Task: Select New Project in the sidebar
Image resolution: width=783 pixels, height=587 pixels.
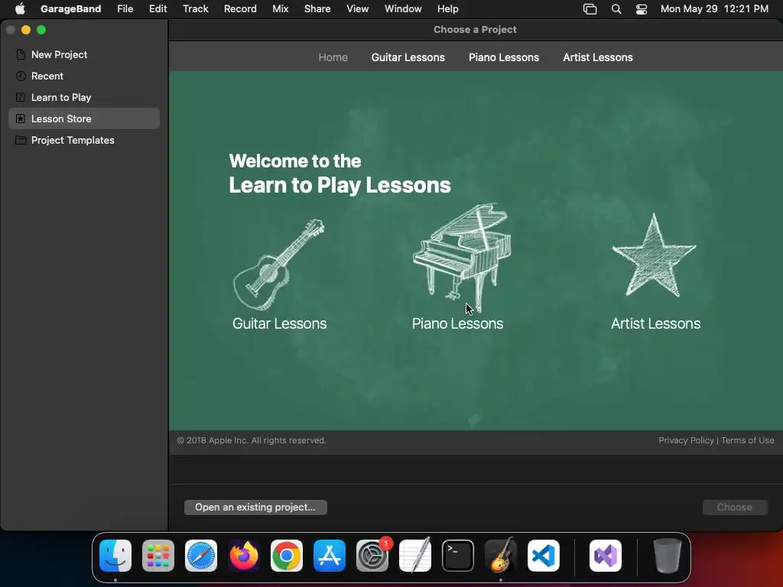Action: pos(84,54)
